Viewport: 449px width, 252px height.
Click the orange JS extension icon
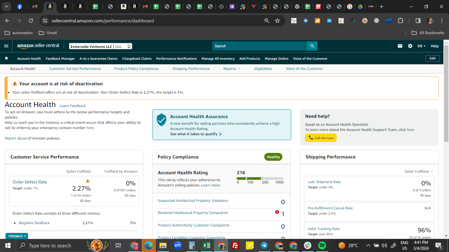[x=318, y=21]
